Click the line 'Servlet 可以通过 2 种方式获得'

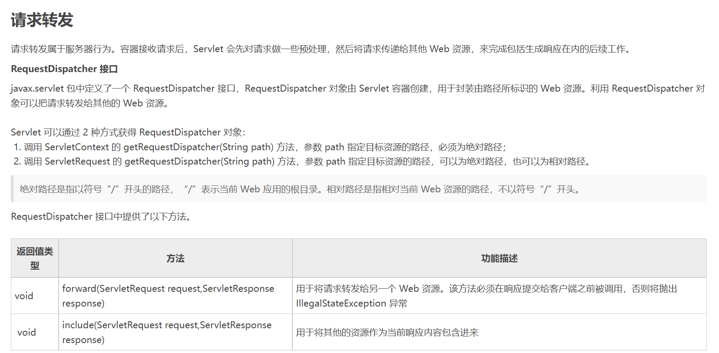128,132
